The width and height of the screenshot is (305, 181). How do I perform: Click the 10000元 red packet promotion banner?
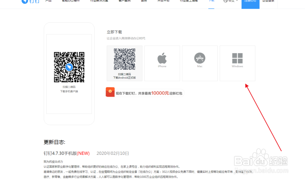point(145,93)
